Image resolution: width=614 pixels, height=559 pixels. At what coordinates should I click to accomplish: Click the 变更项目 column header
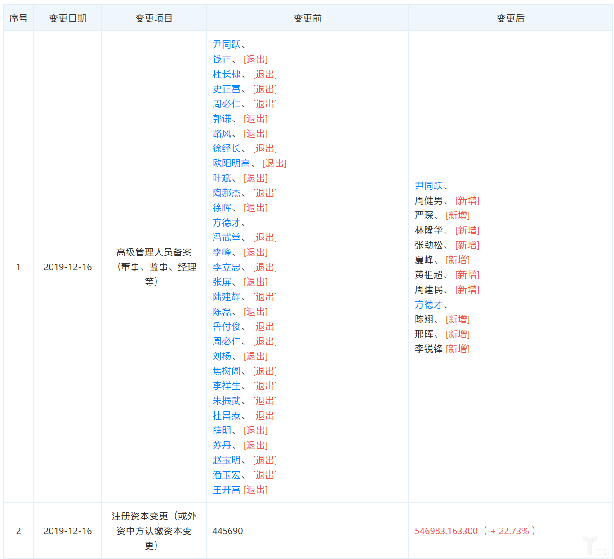tap(154, 18)
